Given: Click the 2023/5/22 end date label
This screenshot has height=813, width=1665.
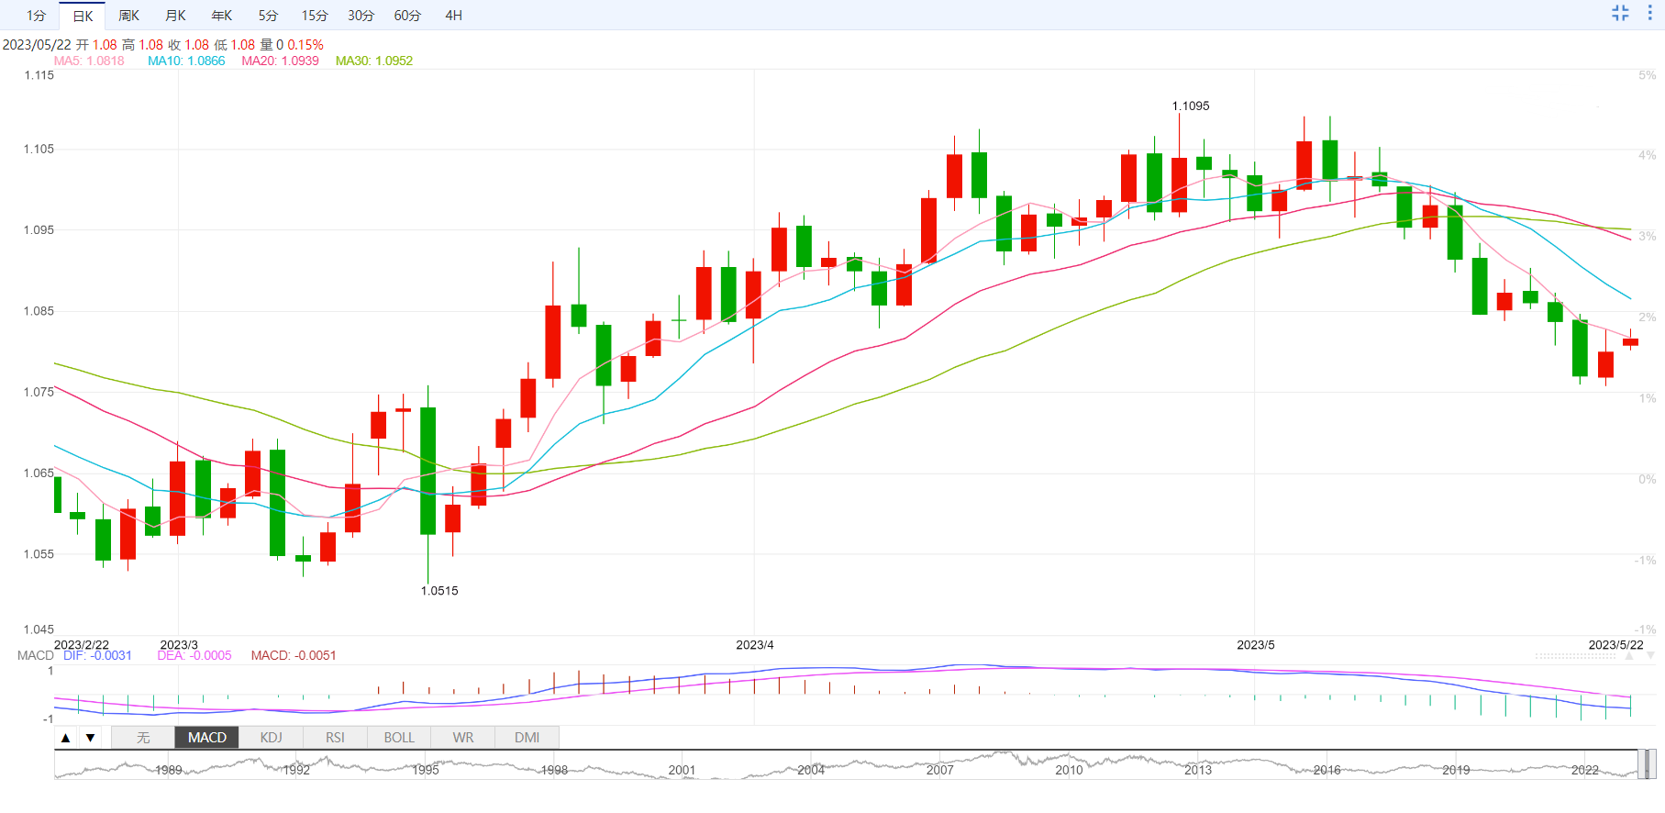Looking at the screenshot, I should 1616,645.
